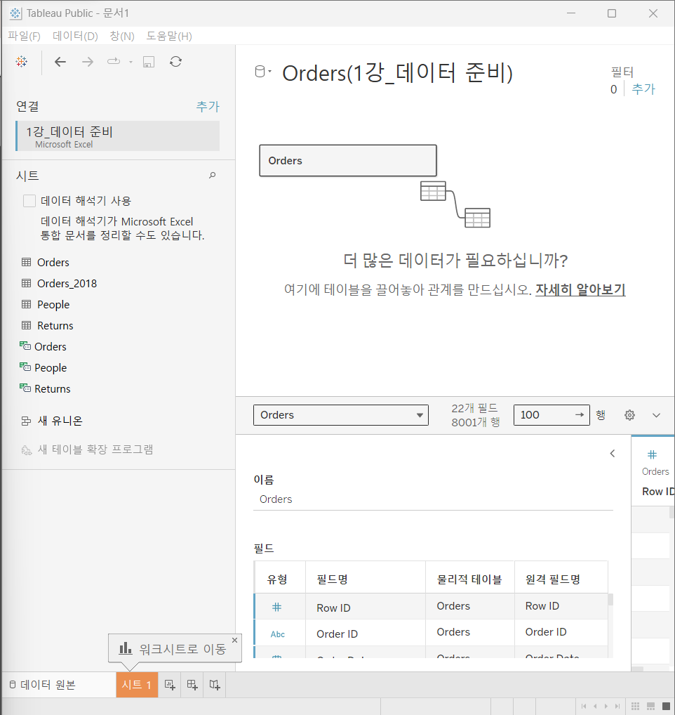Open the data source cylinder icon menu
675x715 pixels.
click(263, 72)
